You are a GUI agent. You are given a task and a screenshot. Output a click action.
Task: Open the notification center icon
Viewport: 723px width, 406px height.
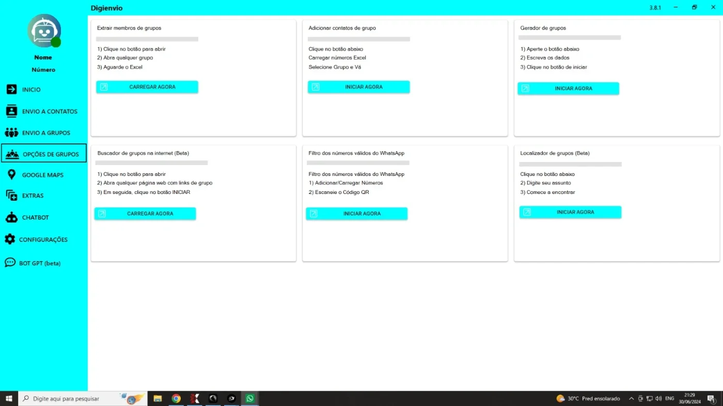click(711, 398)
